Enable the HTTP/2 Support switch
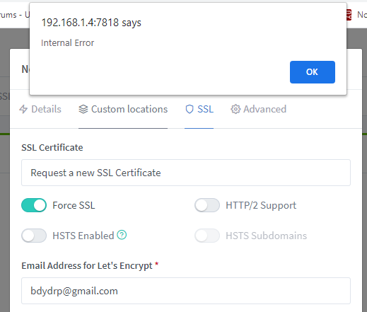Viewport: 367px width, 312px height. point(207,205)
